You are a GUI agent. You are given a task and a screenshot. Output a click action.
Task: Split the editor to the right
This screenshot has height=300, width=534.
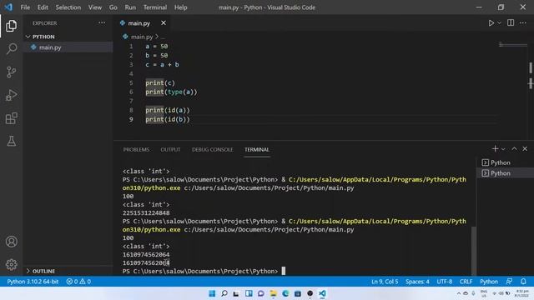click(511, 22)
